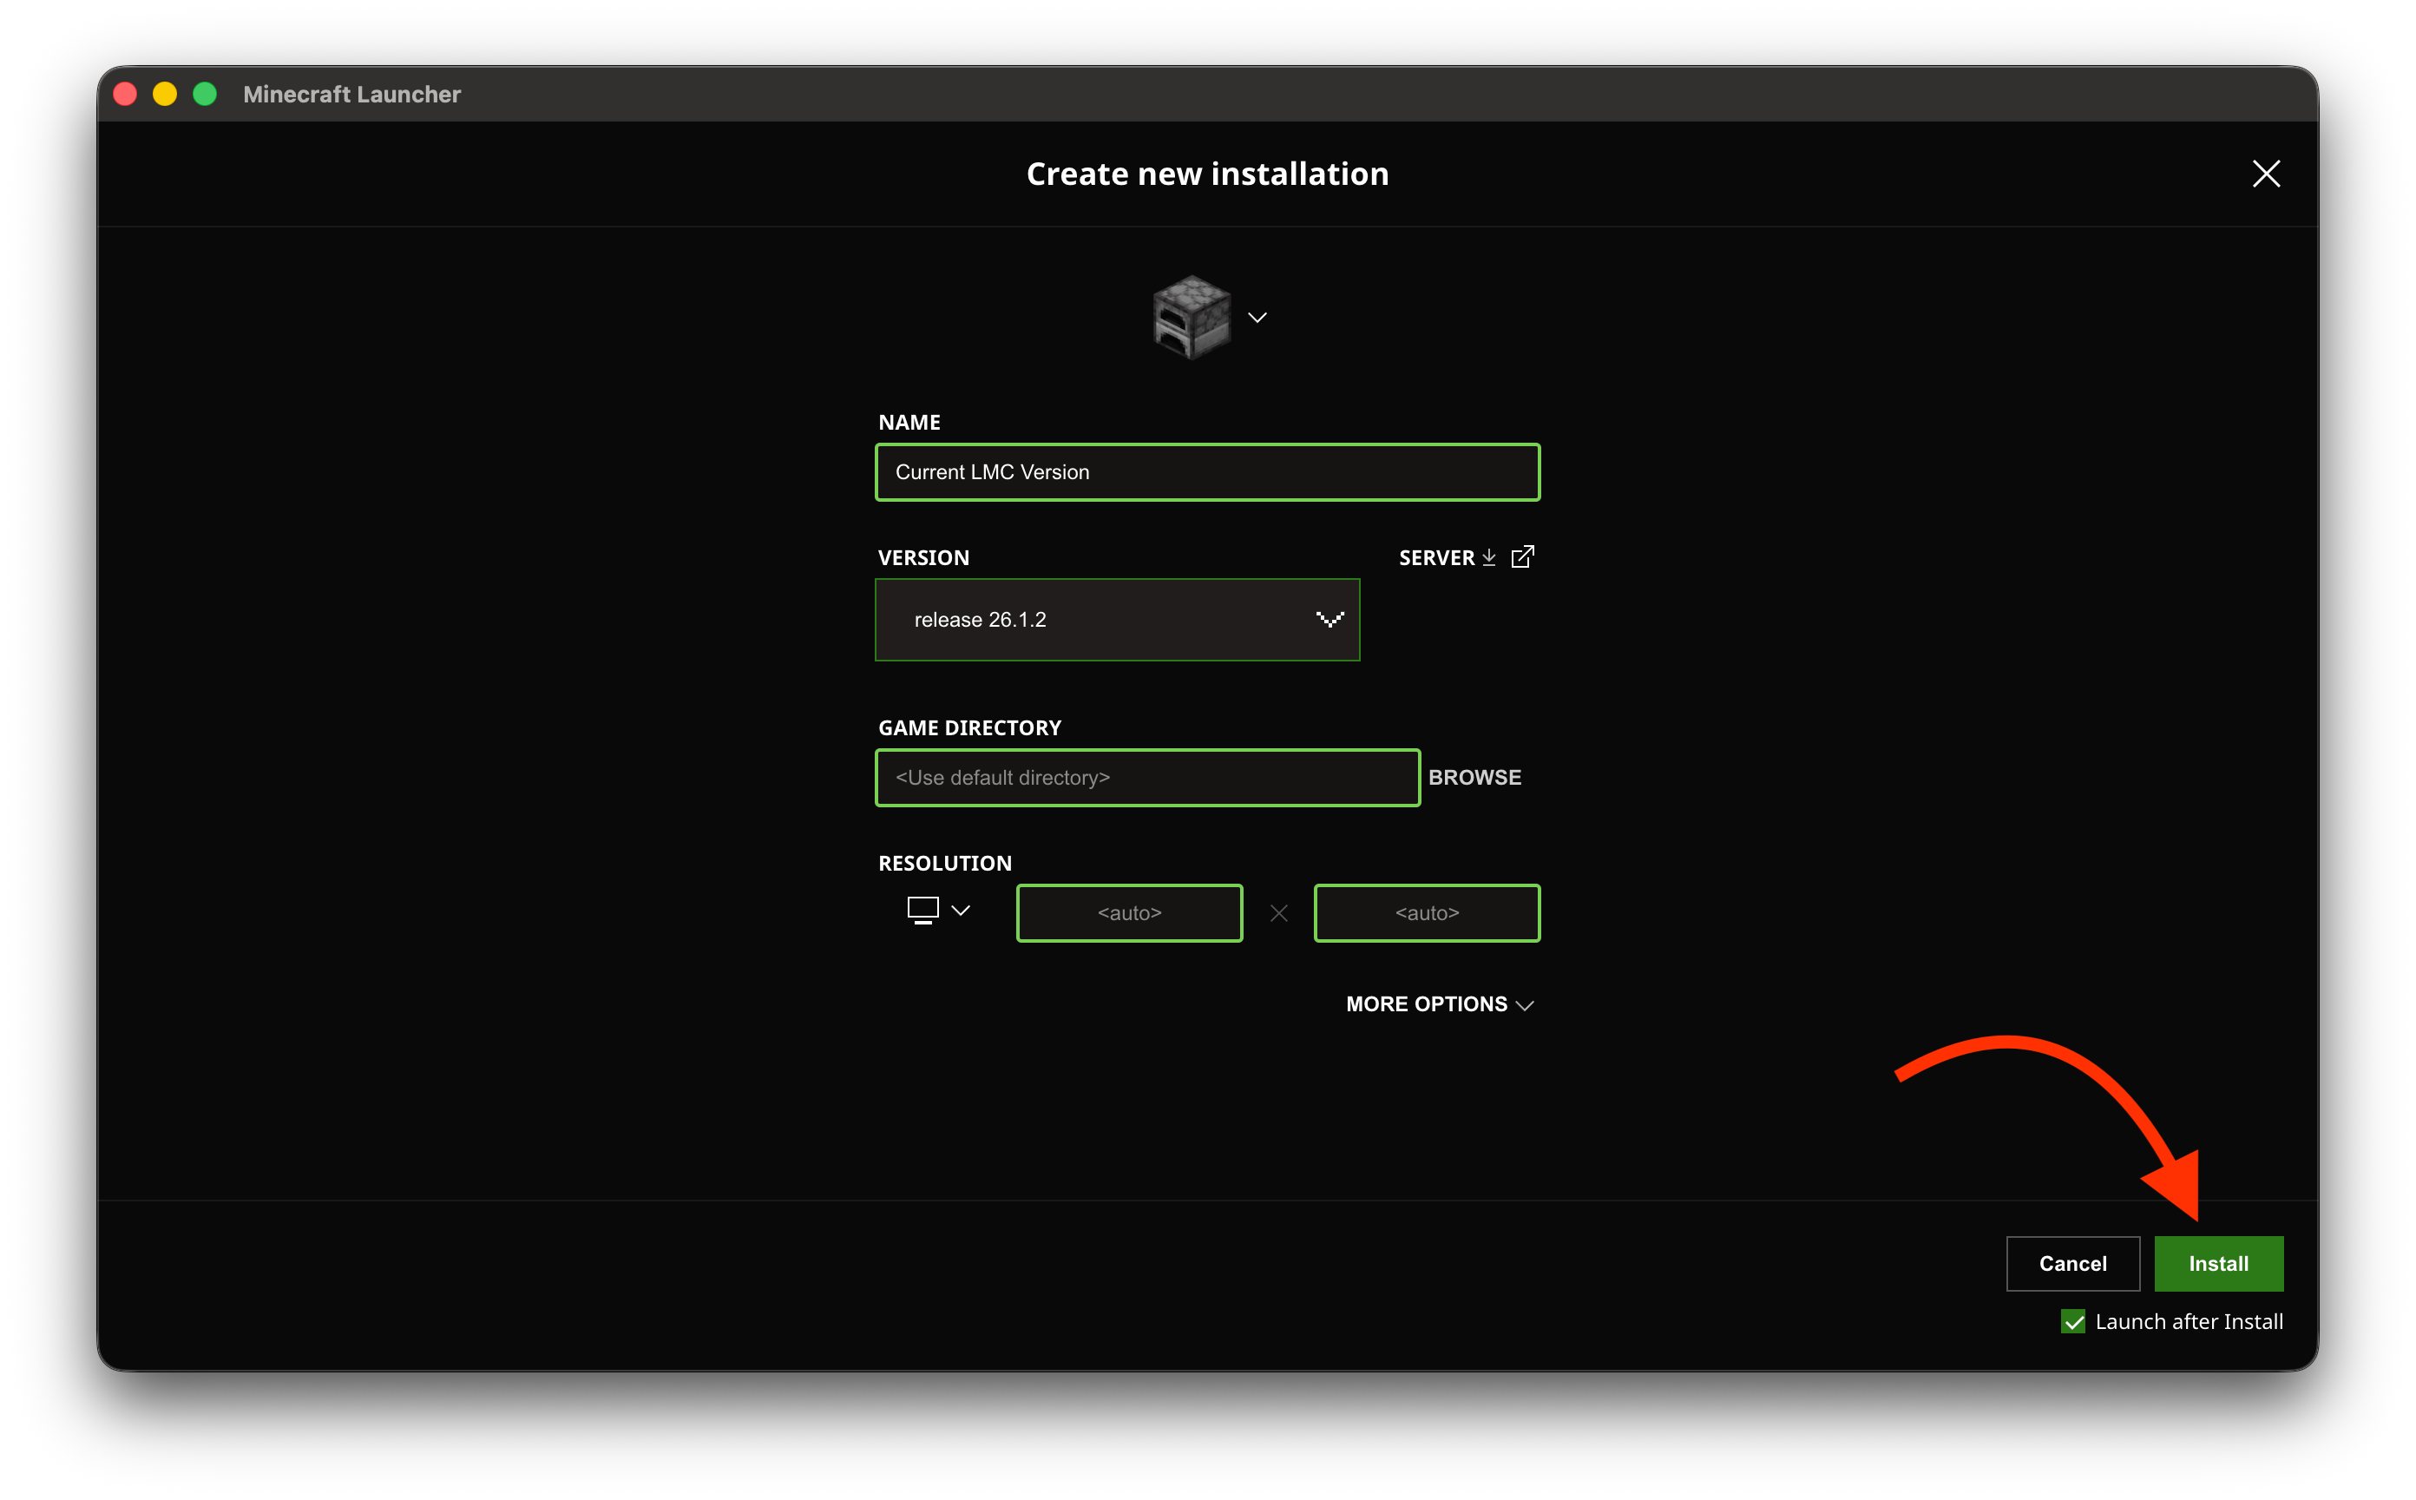2416x1500 pixels.
Task: Click the SERVER download link text
Action: point(1436,557)
